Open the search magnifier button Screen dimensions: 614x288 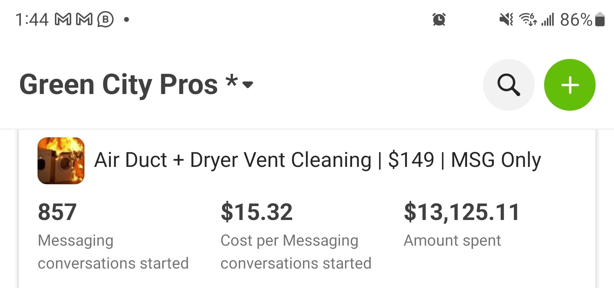[508, 85]
